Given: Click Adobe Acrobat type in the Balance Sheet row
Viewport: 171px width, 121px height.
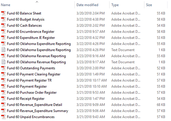Looking at the screenshot, I should pos(126,13).
